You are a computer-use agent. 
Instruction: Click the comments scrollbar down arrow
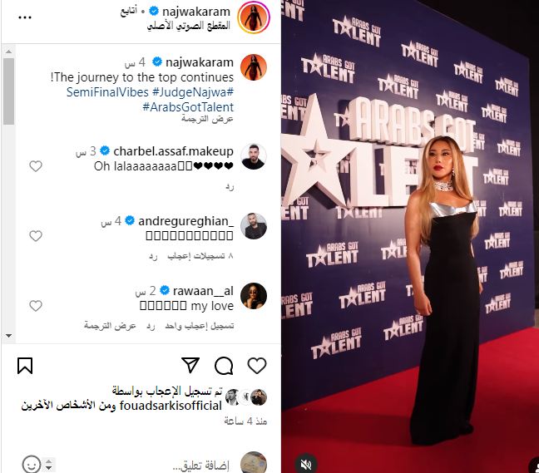[x=8, y=336]
